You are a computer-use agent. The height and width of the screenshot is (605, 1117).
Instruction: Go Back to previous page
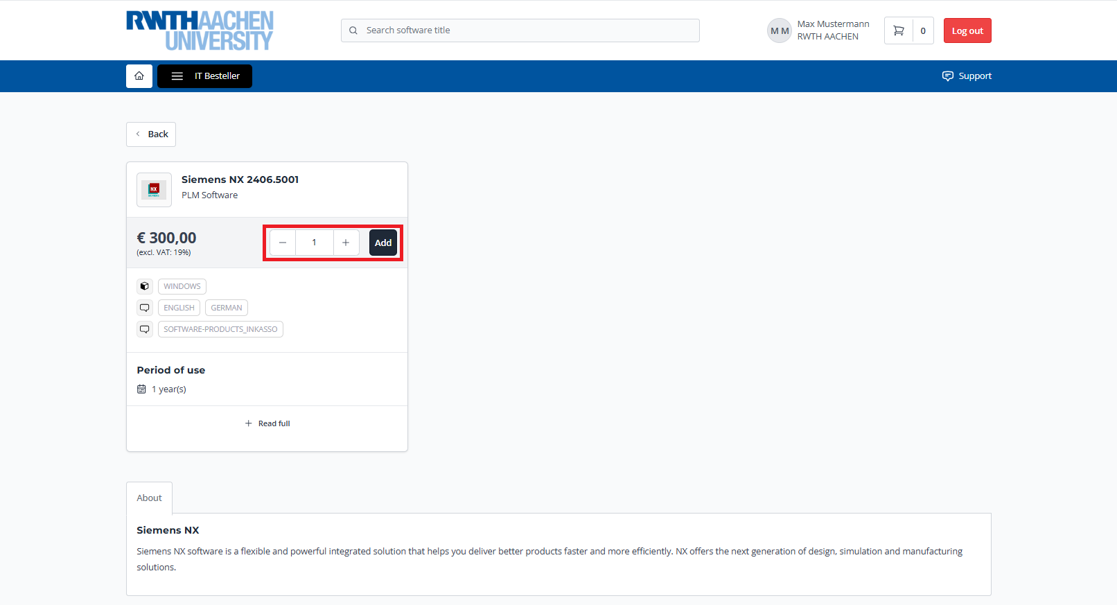pos(151,134)
